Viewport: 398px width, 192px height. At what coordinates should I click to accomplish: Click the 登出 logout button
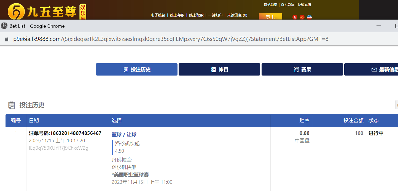[270, 16]
